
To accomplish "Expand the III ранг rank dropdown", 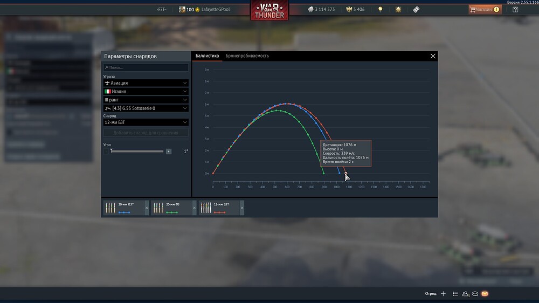I will 146,100.
